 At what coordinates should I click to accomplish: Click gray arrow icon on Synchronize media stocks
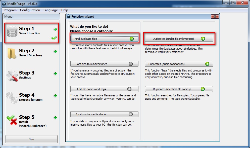[131, 114]
